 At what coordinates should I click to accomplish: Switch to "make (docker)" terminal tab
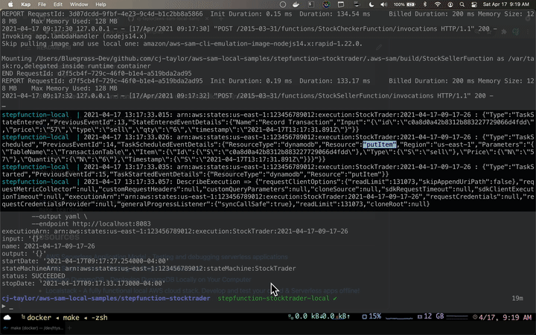pos(34,328)
